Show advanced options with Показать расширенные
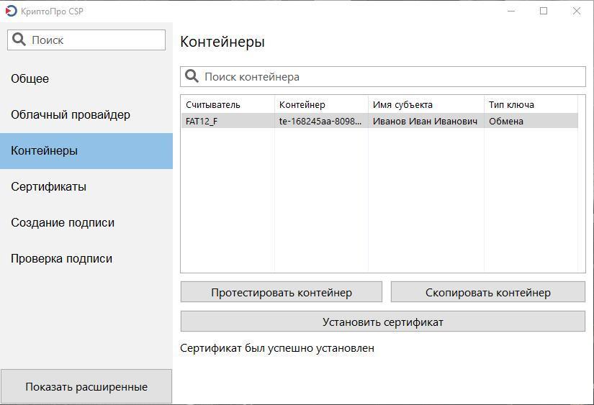Viewport: 594px width, 405px height. coord(86,387)
